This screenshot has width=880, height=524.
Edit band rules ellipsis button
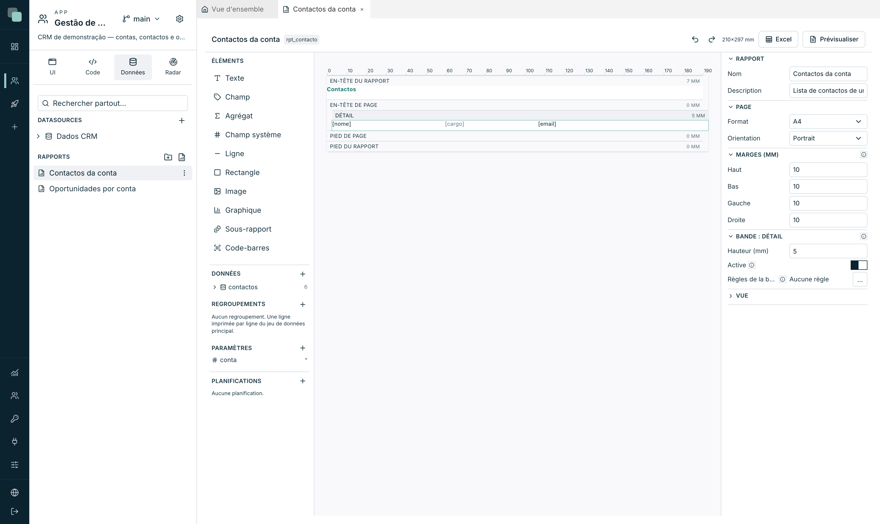(x=860, y=279)
